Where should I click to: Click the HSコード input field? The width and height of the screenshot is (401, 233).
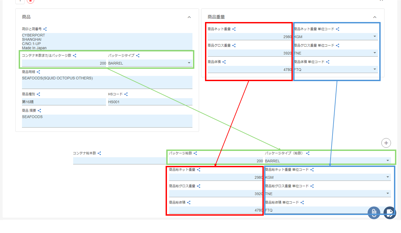150,102
